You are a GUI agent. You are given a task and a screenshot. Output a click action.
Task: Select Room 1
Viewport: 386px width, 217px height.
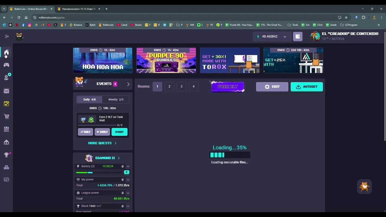coord(157,86)
